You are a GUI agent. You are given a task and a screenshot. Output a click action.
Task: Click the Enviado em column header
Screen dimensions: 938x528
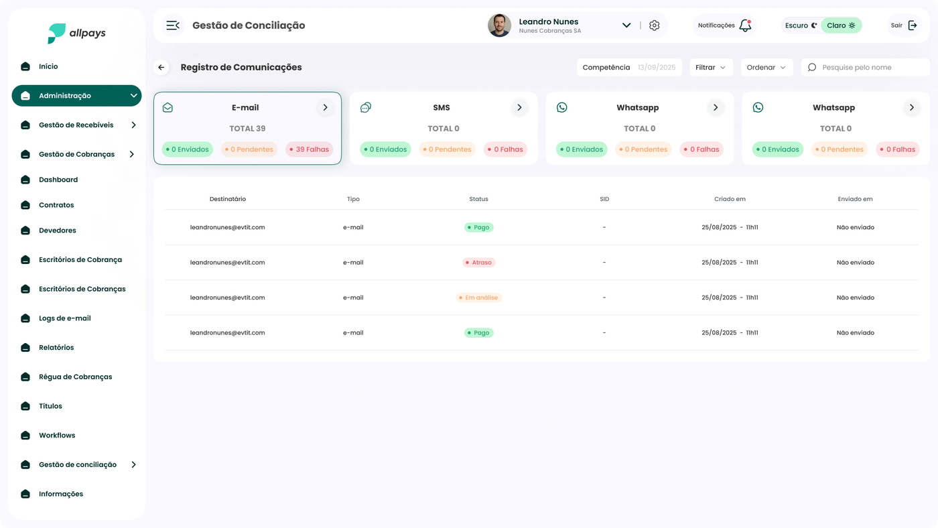[x=856, y=199]
